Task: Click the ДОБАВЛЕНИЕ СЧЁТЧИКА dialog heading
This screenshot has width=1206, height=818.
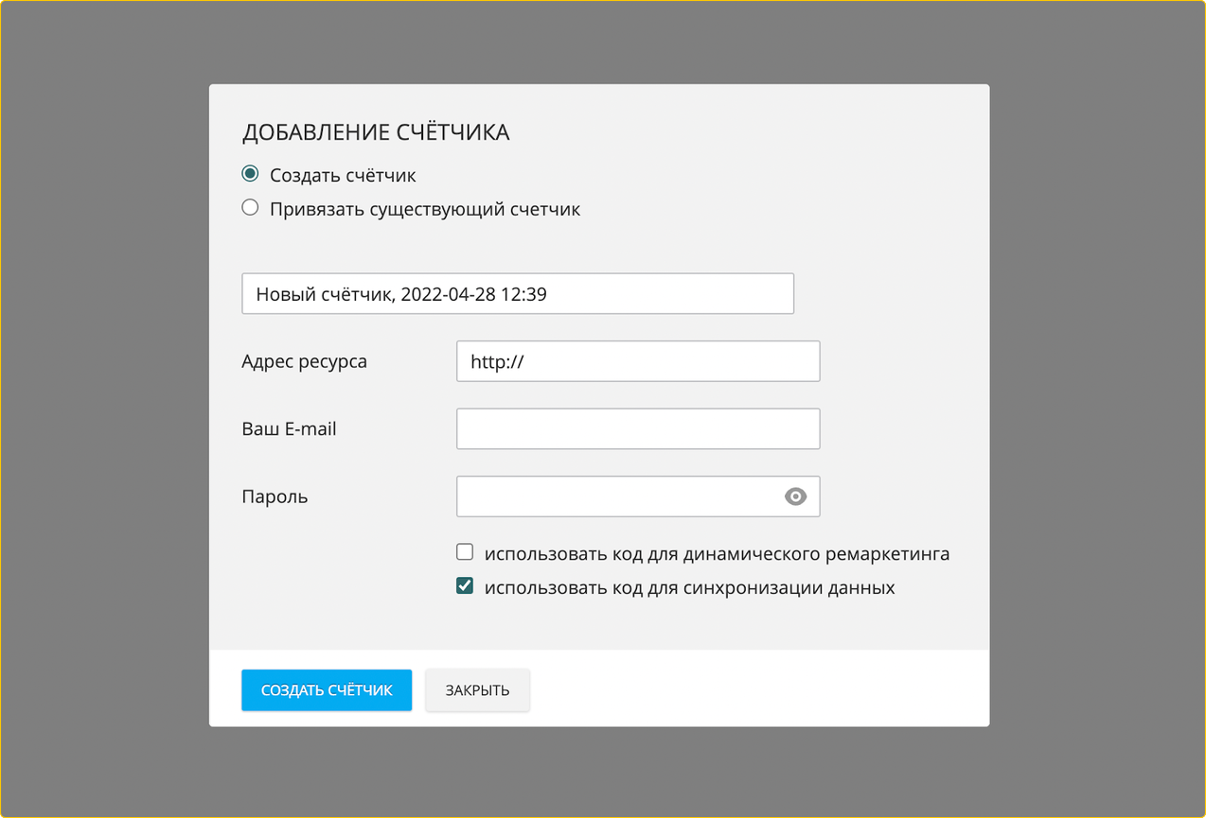Action: coord(376,131)
